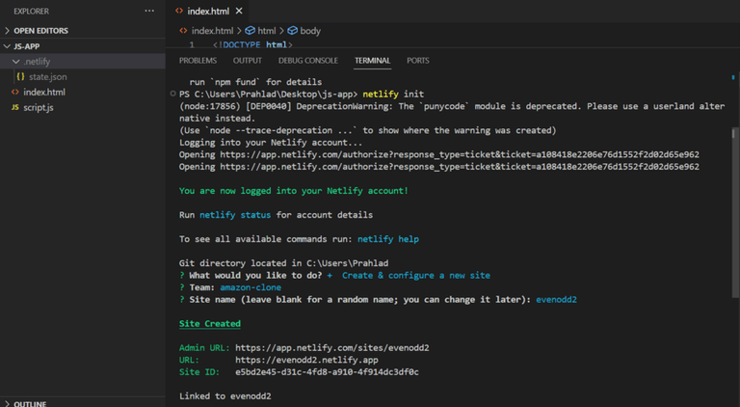The width and height of the screenshot is (740, 407).
Task: Switch to the Ports panel tab
Action: tap(418, 61)
